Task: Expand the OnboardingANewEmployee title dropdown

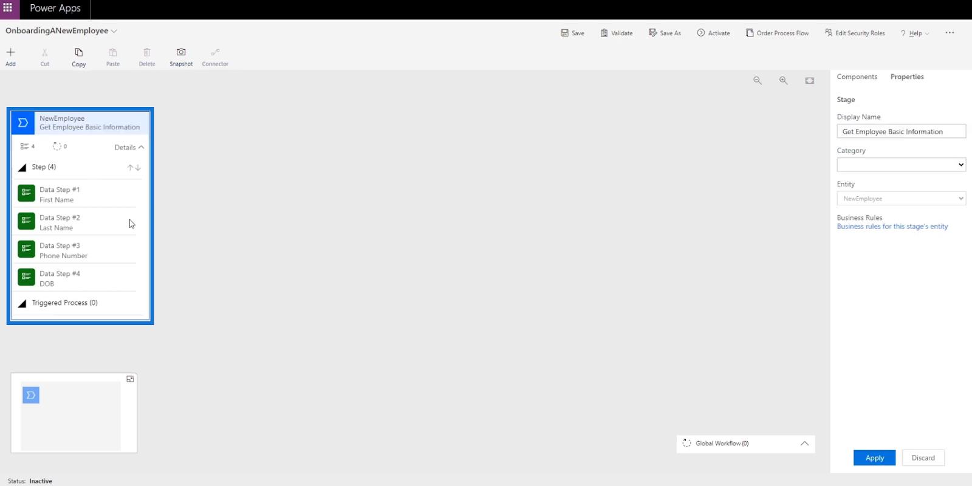Action: click(114, 31)
